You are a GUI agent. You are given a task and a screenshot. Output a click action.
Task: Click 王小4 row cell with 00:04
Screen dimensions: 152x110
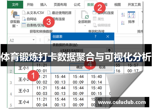[42, 102]
